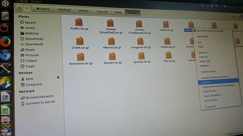Choose Revert to Previous Version...
This screenshot has width=243, height=136.
click(x=215, y=77)
